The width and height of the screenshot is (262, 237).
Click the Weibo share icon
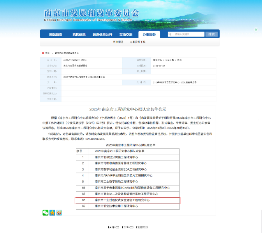click(x=59, y=213)
